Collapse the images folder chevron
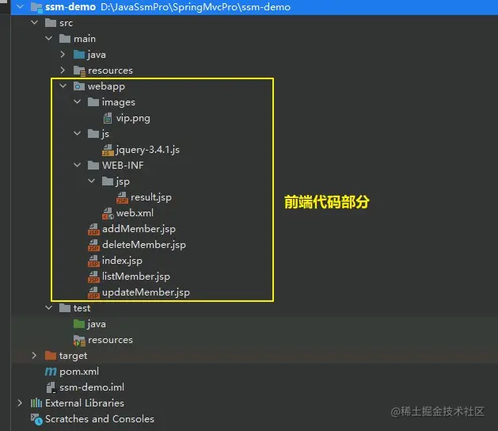Screen dimensions: 498x431 (x=77, y=101)
